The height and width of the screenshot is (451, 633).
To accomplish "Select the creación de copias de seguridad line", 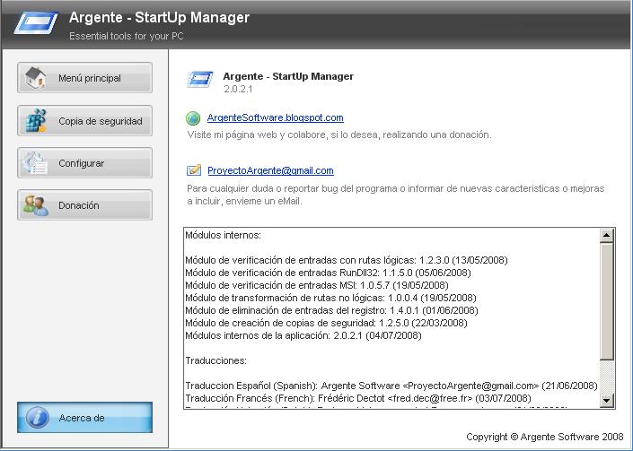I will (326, 323).
